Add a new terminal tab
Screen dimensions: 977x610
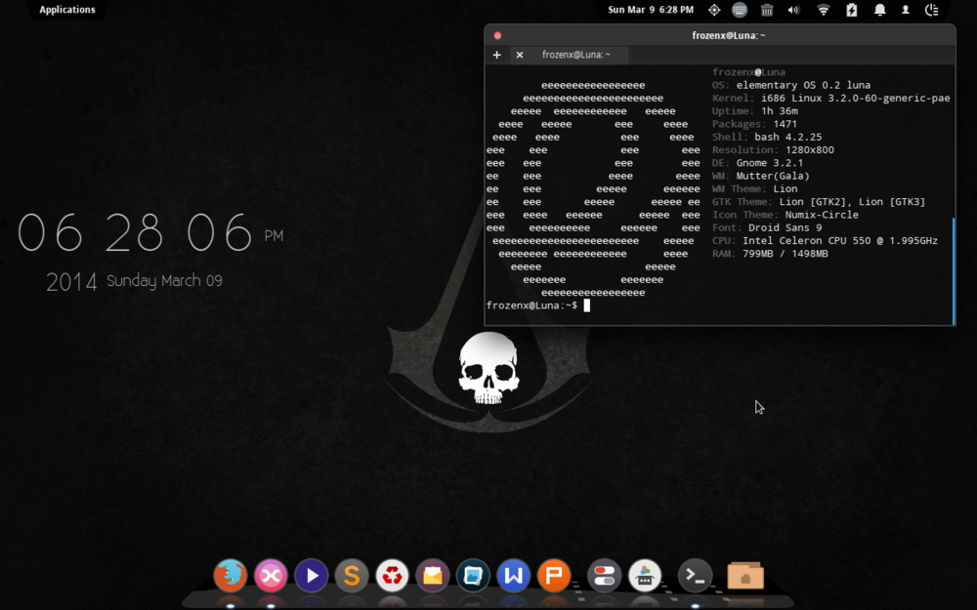coord(496,55)
